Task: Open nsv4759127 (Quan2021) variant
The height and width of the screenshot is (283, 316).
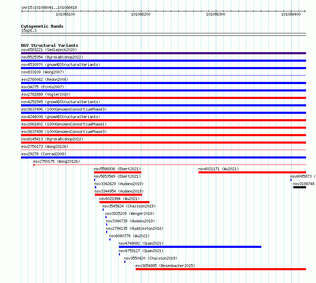Action: pyautogui.click(x=141, y=251)
